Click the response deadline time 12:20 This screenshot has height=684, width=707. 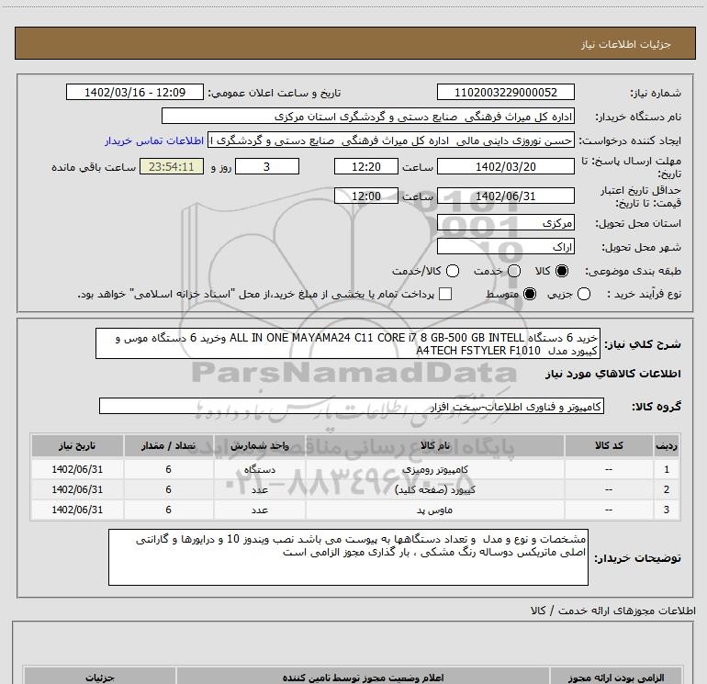366,166
